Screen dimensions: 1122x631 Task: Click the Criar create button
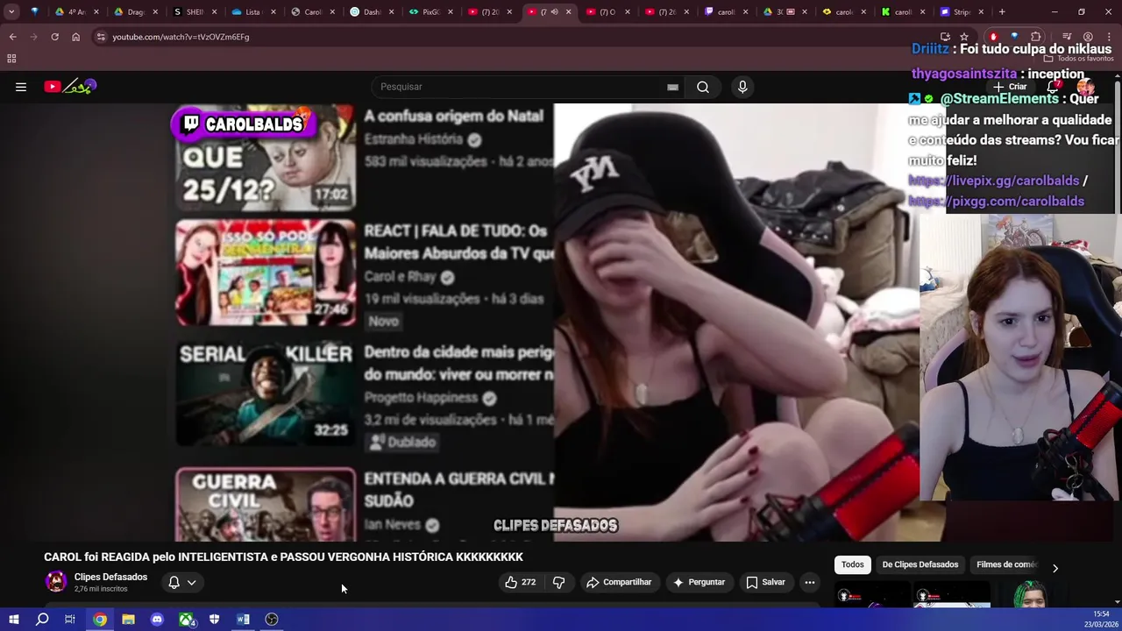pos(1010,87)
